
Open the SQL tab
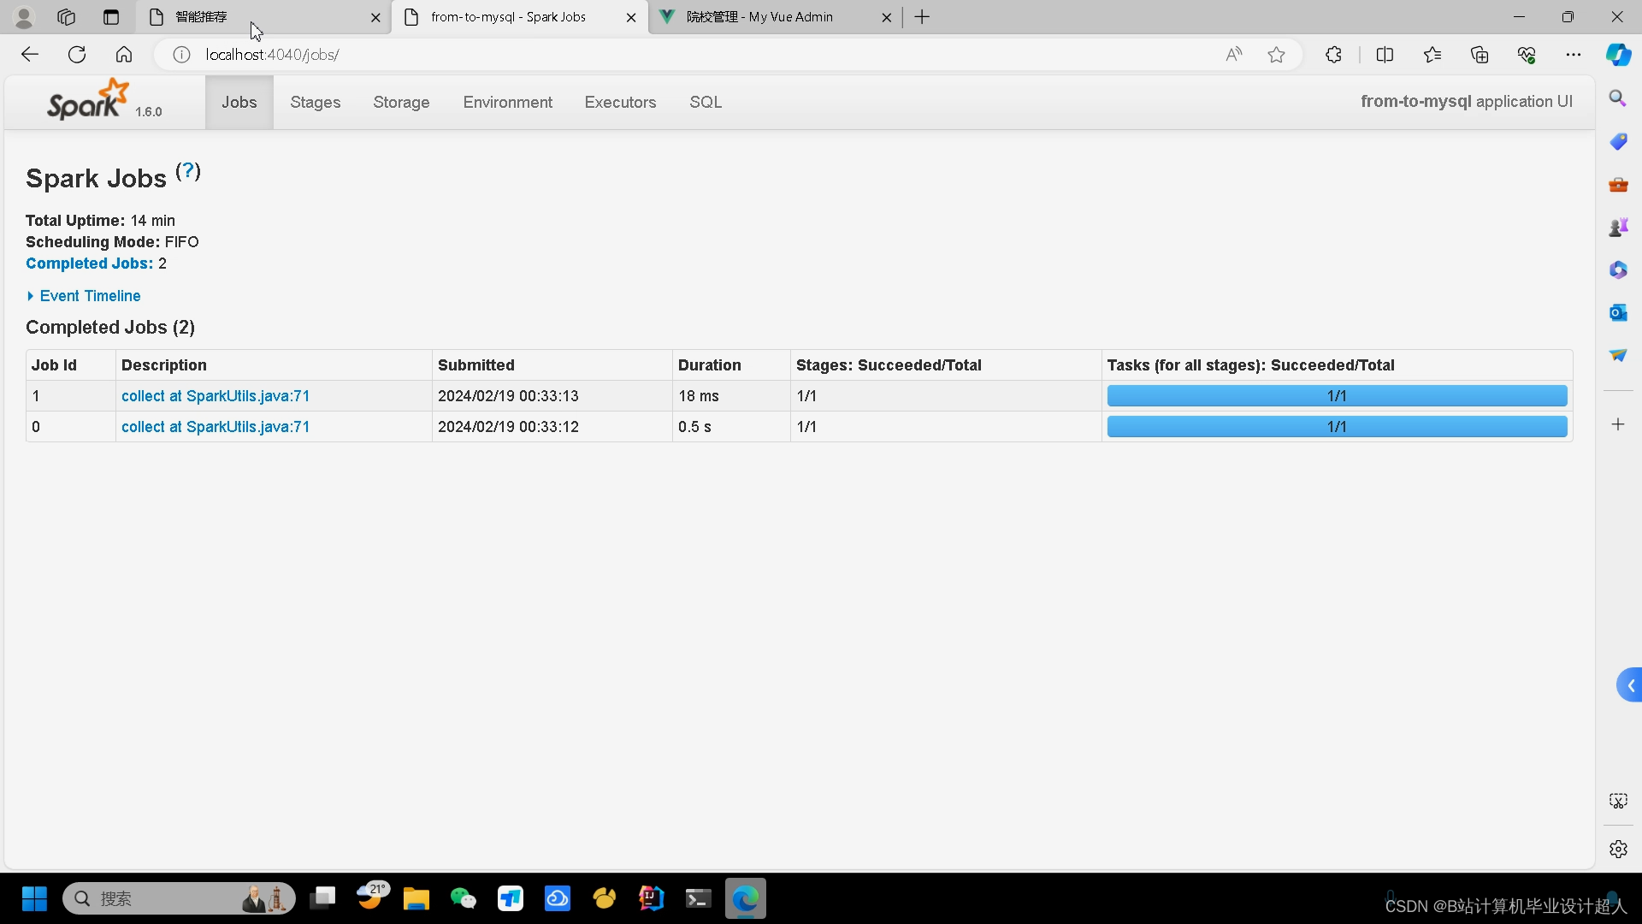706,102
